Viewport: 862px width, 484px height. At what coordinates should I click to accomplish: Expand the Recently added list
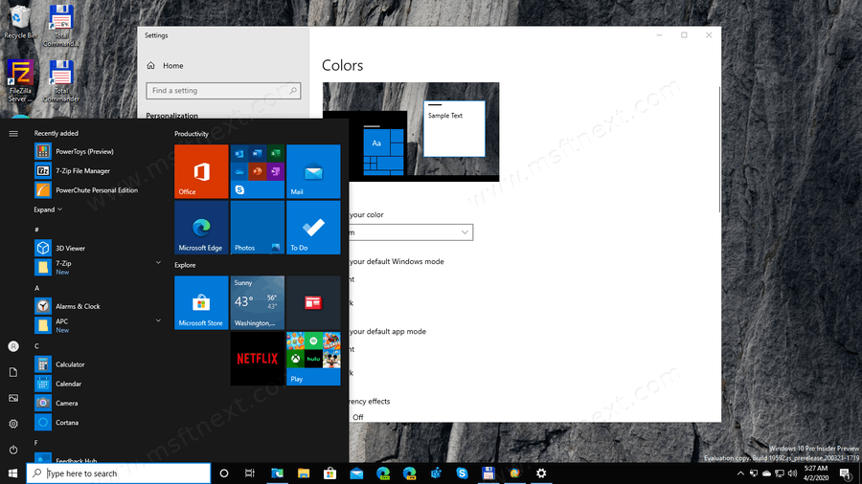coord(48,209)
